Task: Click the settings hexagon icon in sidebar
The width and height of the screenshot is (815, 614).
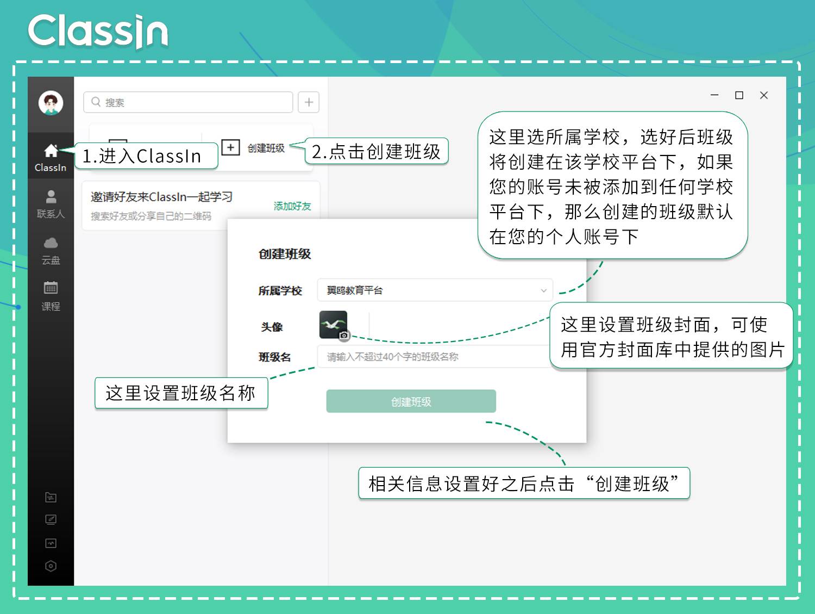Action: [51, 566]
